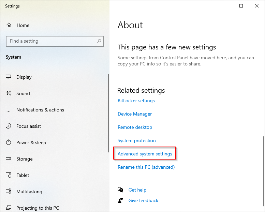This screenshot has width=265, height=212.
Task: Click the Power & sleep icon
Action: pos(9,142)
